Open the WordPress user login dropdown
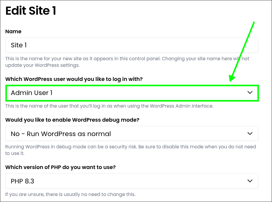 (x=132, y=93)
